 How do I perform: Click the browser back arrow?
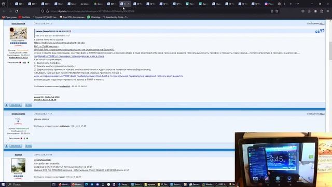click(x=4, y=11)
